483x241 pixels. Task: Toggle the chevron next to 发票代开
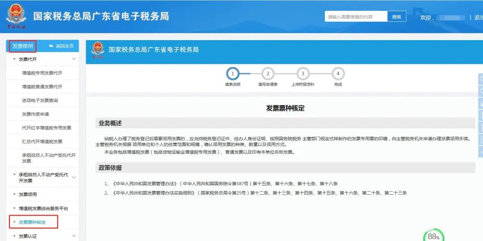74,59
